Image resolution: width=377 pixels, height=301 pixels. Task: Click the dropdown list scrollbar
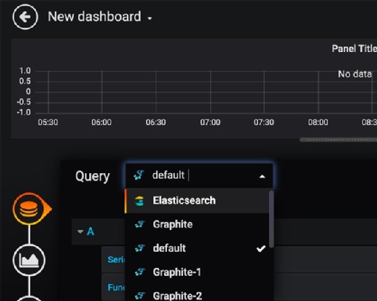pyautogui.click(x=271, y=219)
